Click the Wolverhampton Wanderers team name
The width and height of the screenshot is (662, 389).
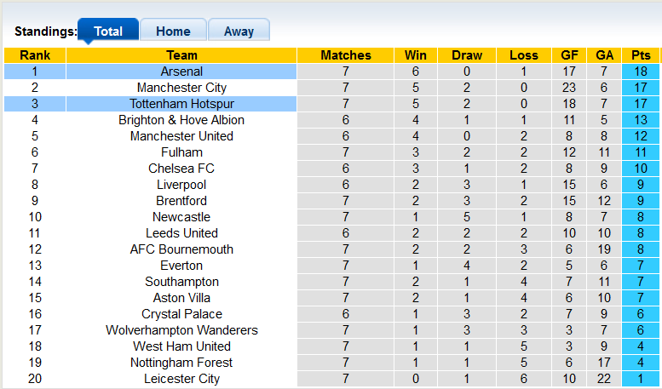point(181,330)
